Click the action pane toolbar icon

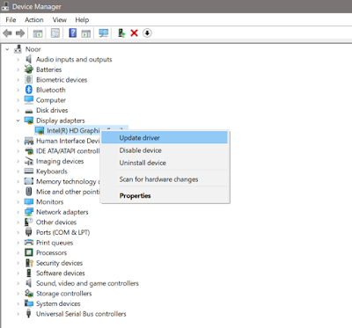86,33
